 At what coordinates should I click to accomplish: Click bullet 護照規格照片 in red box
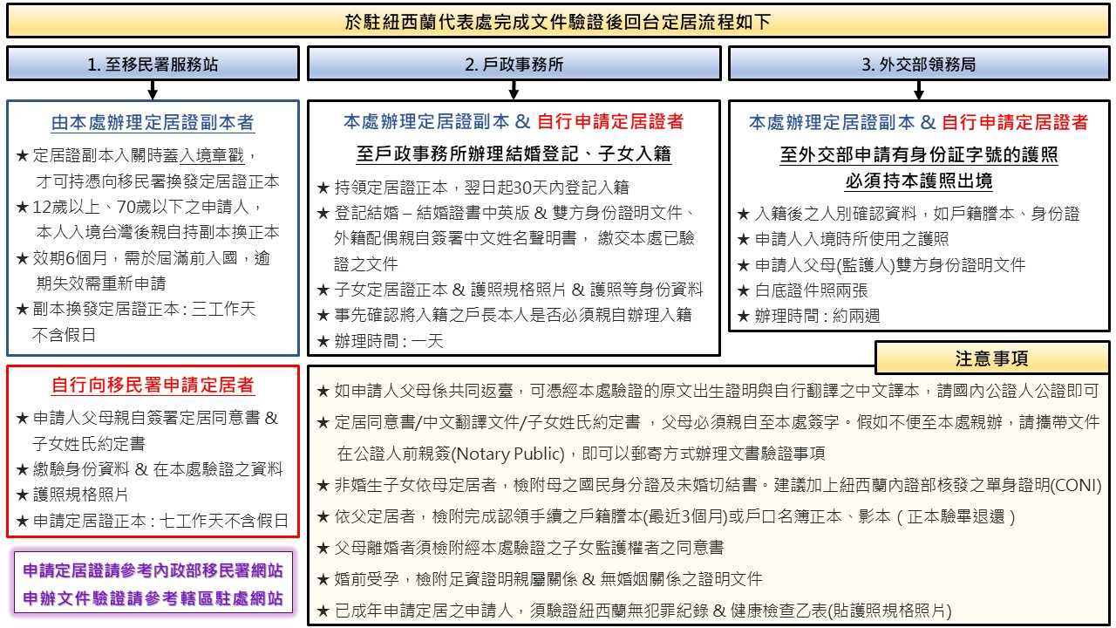pos(72,495)
